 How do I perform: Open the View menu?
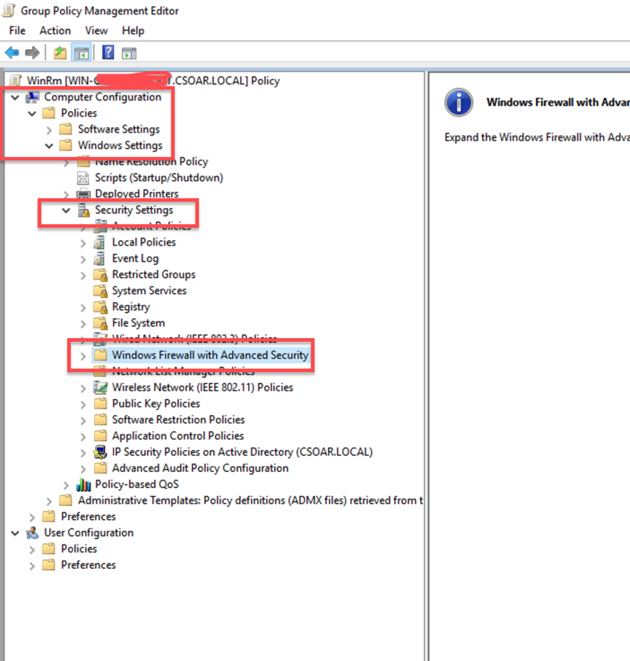pos(96,30)
